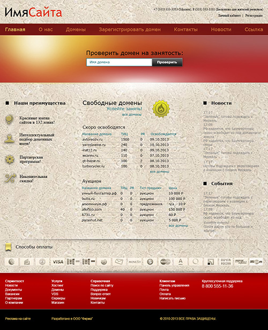Select the letter A payment icon
268x330 pixels.
click(x=181, y=262)
